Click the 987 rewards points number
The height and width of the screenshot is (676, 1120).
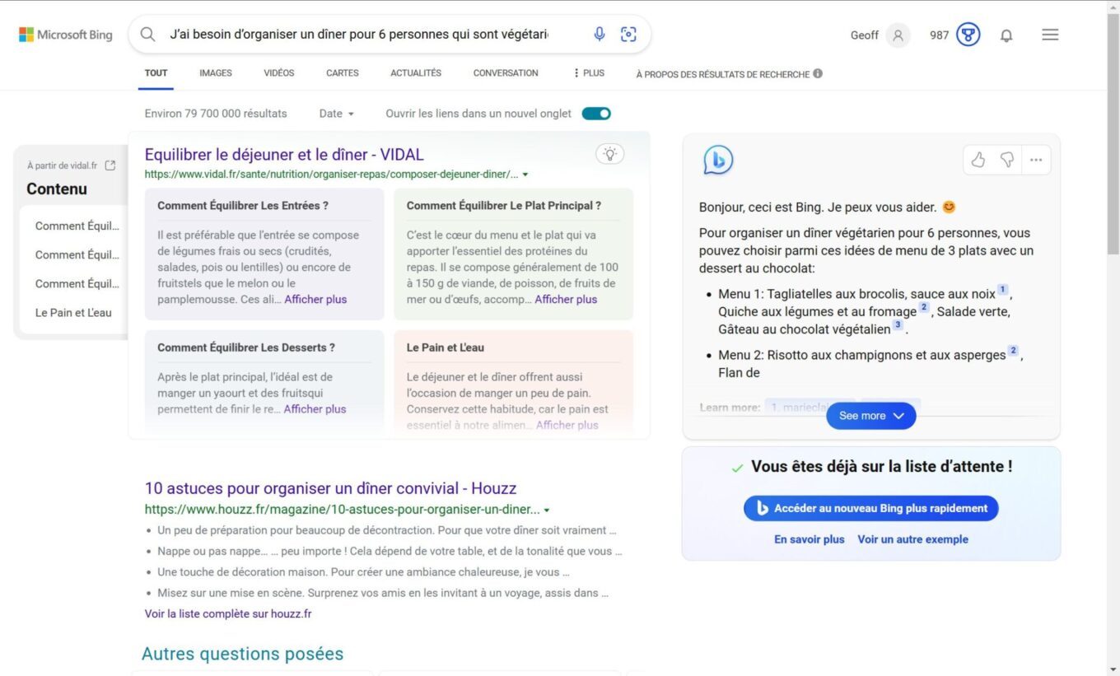[x=940, y=35]
